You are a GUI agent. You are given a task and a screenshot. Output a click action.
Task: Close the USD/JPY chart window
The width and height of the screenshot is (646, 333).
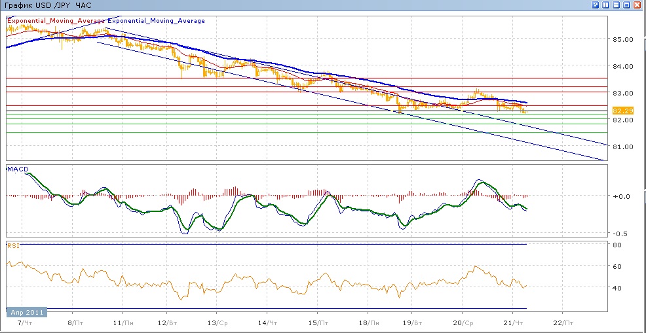pyautogui.click(x=638, y=5)
